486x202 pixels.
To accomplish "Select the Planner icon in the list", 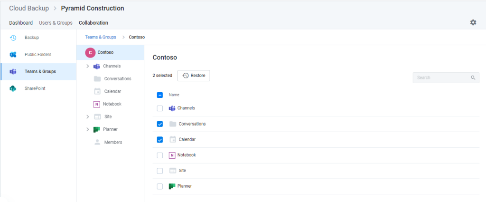I will point(172,186).
